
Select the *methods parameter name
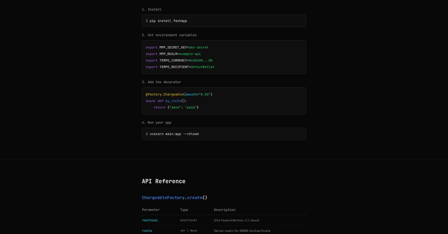point(150,221)
